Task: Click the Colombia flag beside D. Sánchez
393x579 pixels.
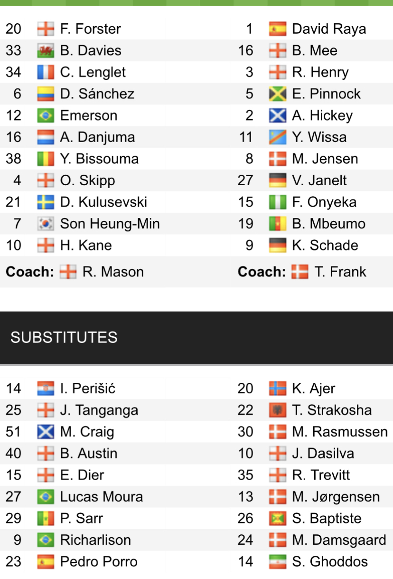Action: click(46, 94)
